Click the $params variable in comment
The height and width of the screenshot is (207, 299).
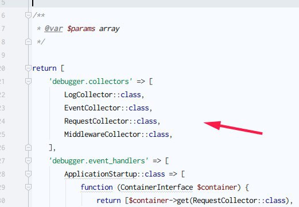tap(81, 29)
